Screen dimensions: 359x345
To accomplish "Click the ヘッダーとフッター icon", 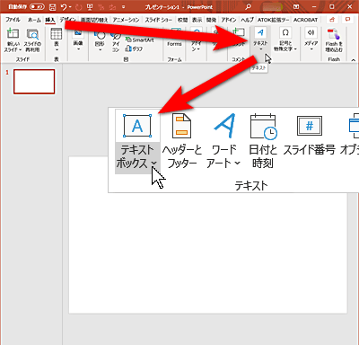I will coord(181,127).
